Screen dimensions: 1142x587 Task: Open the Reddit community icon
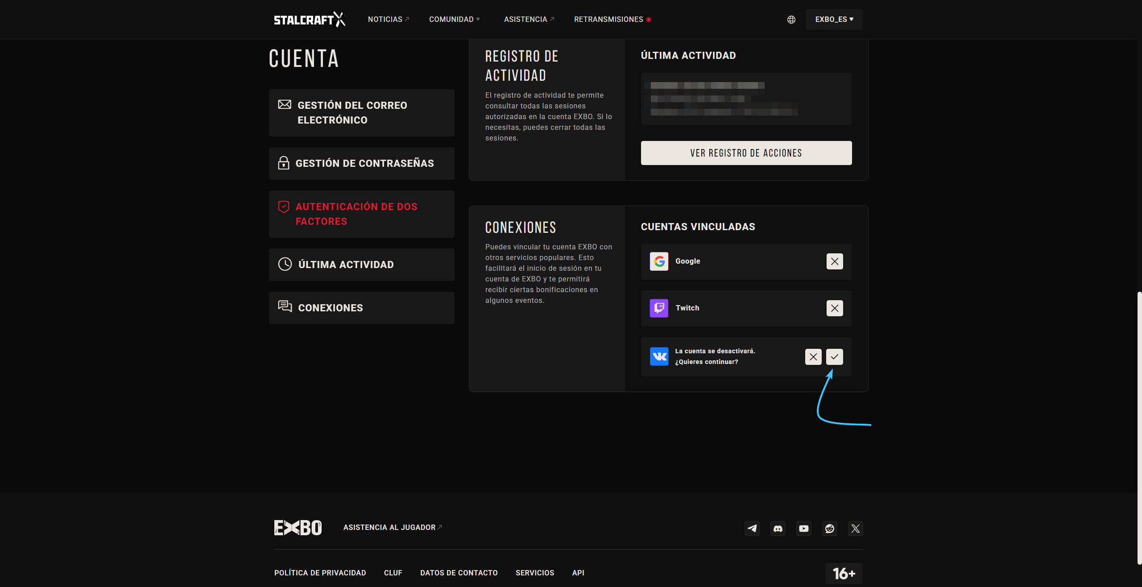click(830, 529)
